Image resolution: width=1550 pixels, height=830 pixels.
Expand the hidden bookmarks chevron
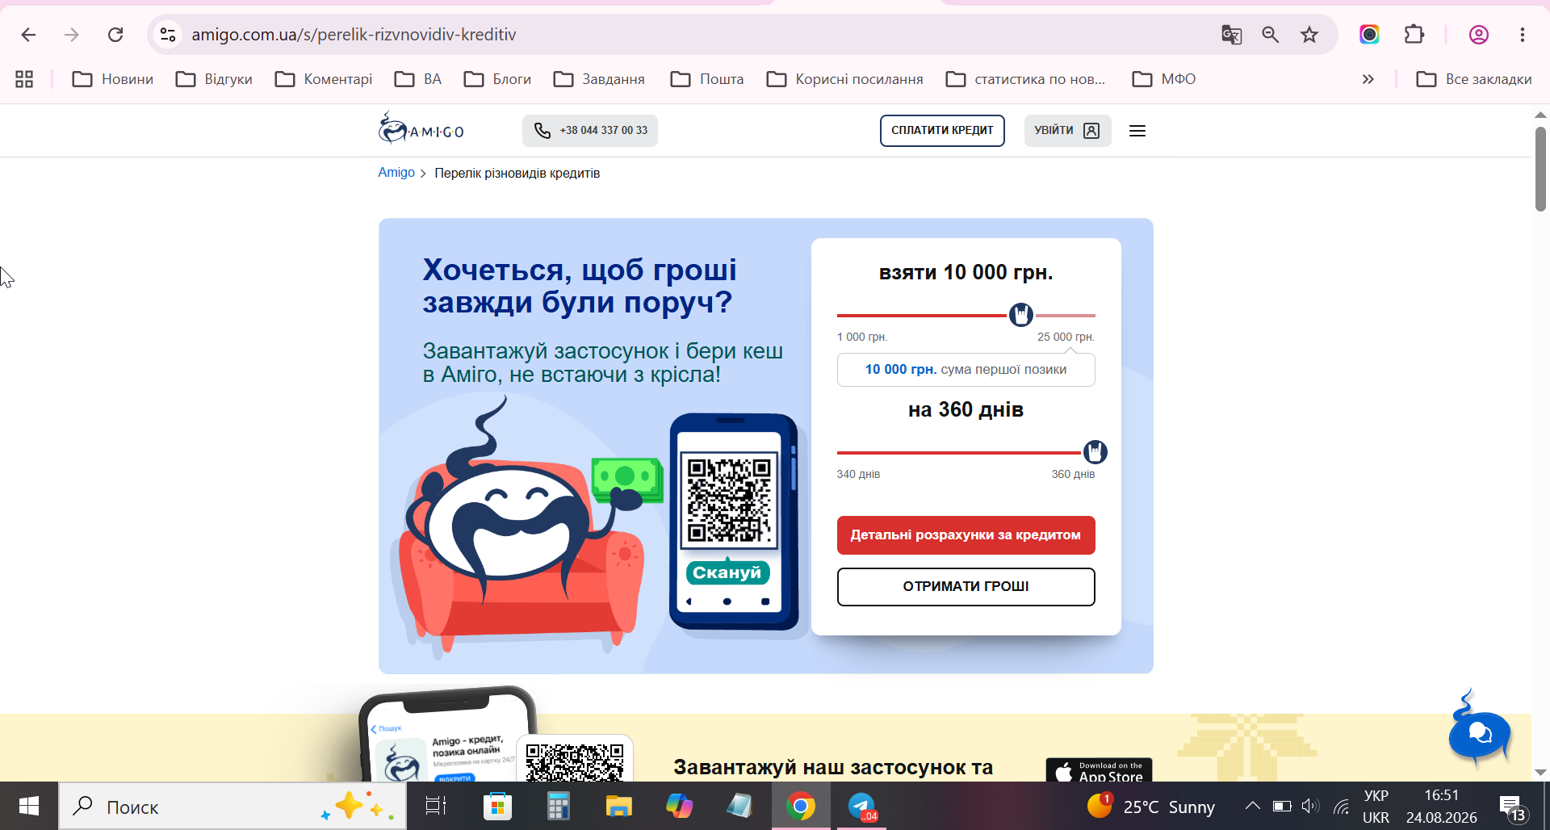click(1368, 79)
